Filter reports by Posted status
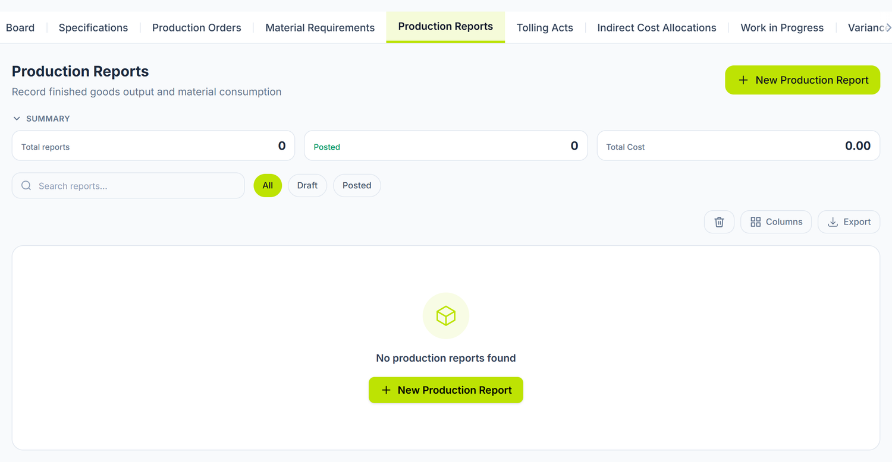This screenshot has width=892, height=462. click(x=357, y=185)
